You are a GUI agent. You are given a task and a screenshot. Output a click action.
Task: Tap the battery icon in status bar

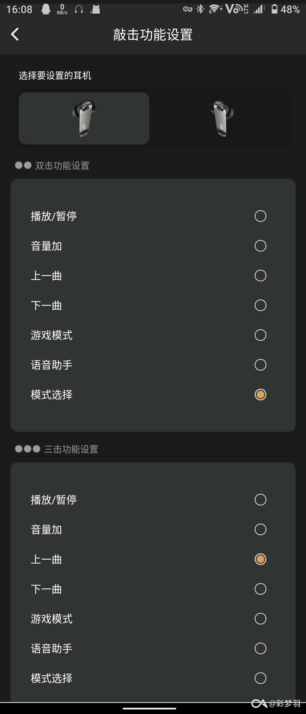click(274, 9)
